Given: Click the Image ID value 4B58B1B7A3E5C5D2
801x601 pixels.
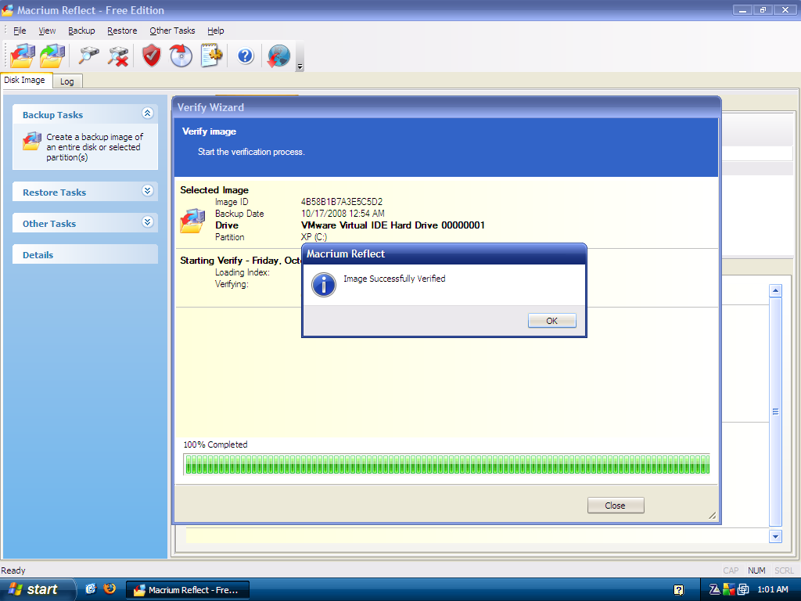Looking at the screenshot, I should (342, 202).
